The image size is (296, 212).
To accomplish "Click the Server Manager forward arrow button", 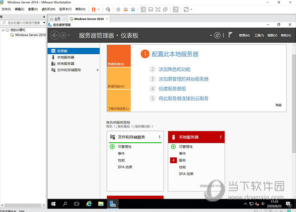I will click(63, 35).
